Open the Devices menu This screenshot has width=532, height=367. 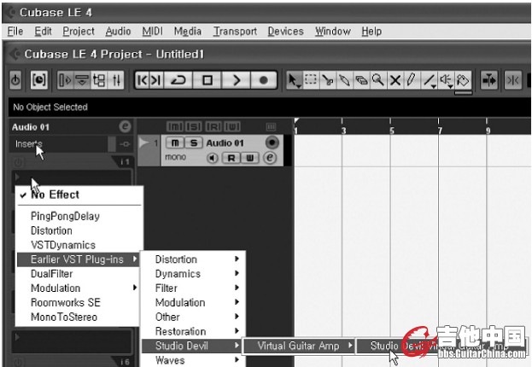click(x=286, y=32)
